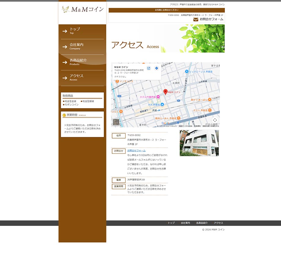Click the お問合せ label box
The width and height of the screenshot is (281, 269).
click(x=119, y=151)
